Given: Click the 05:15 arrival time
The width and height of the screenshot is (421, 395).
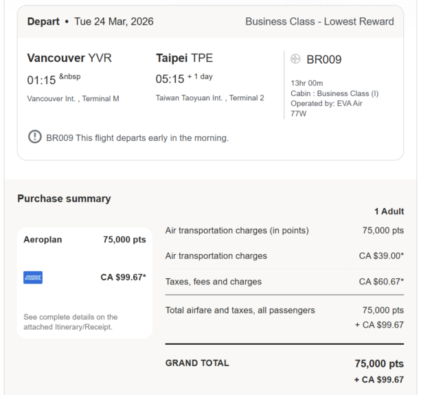Looking at the screenshot, I should click(170, 79).
